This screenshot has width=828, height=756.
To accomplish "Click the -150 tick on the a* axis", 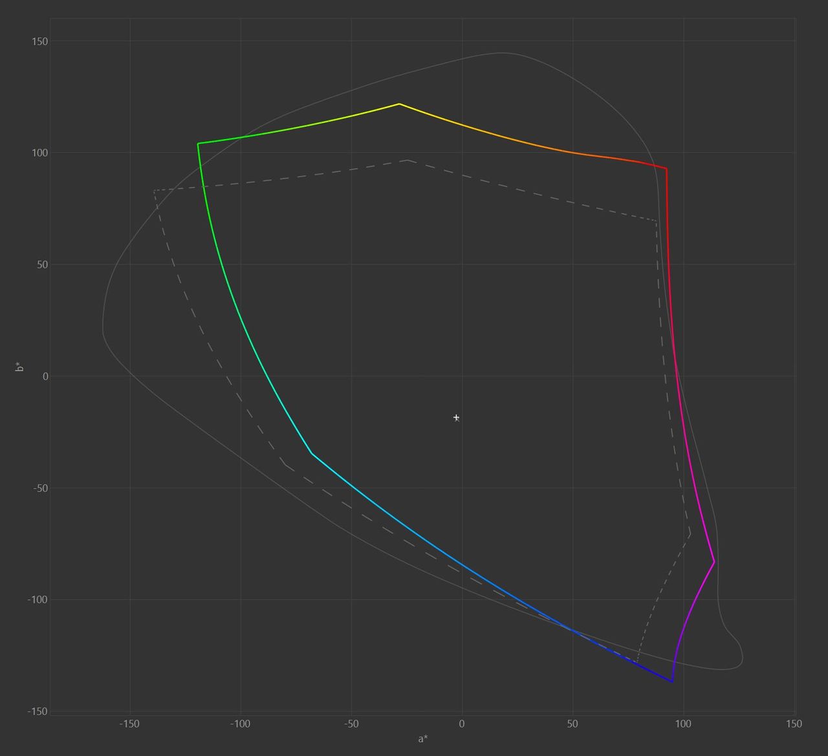I will 129,724.
